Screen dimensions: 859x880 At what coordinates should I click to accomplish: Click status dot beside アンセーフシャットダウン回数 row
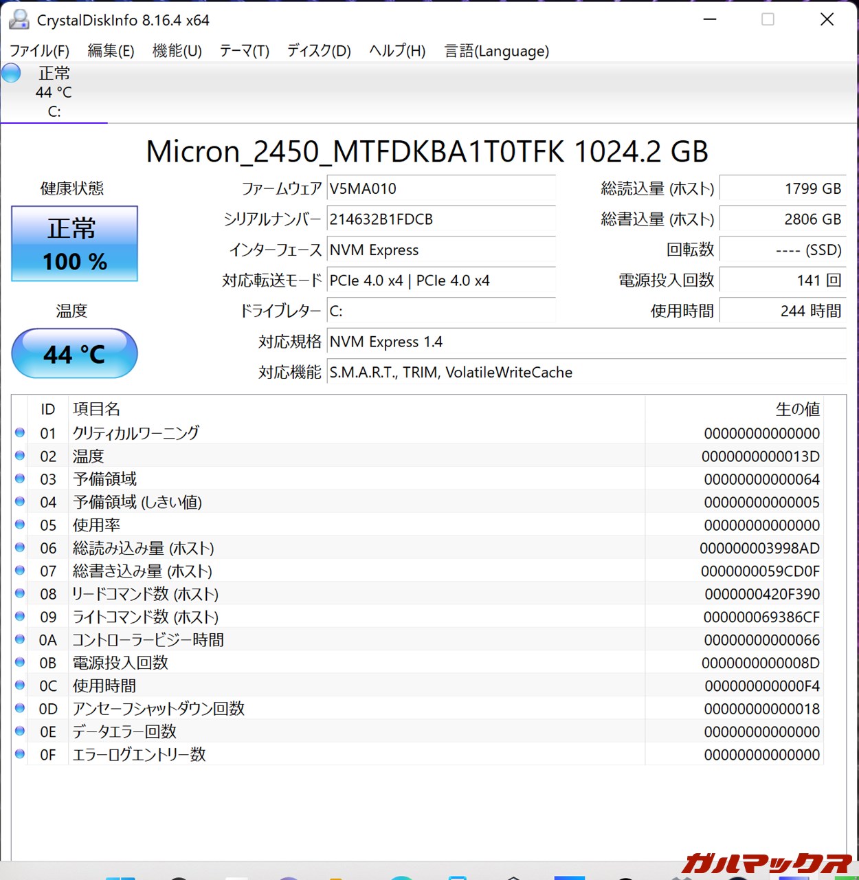pyautogui.click(x=20, y=708)
